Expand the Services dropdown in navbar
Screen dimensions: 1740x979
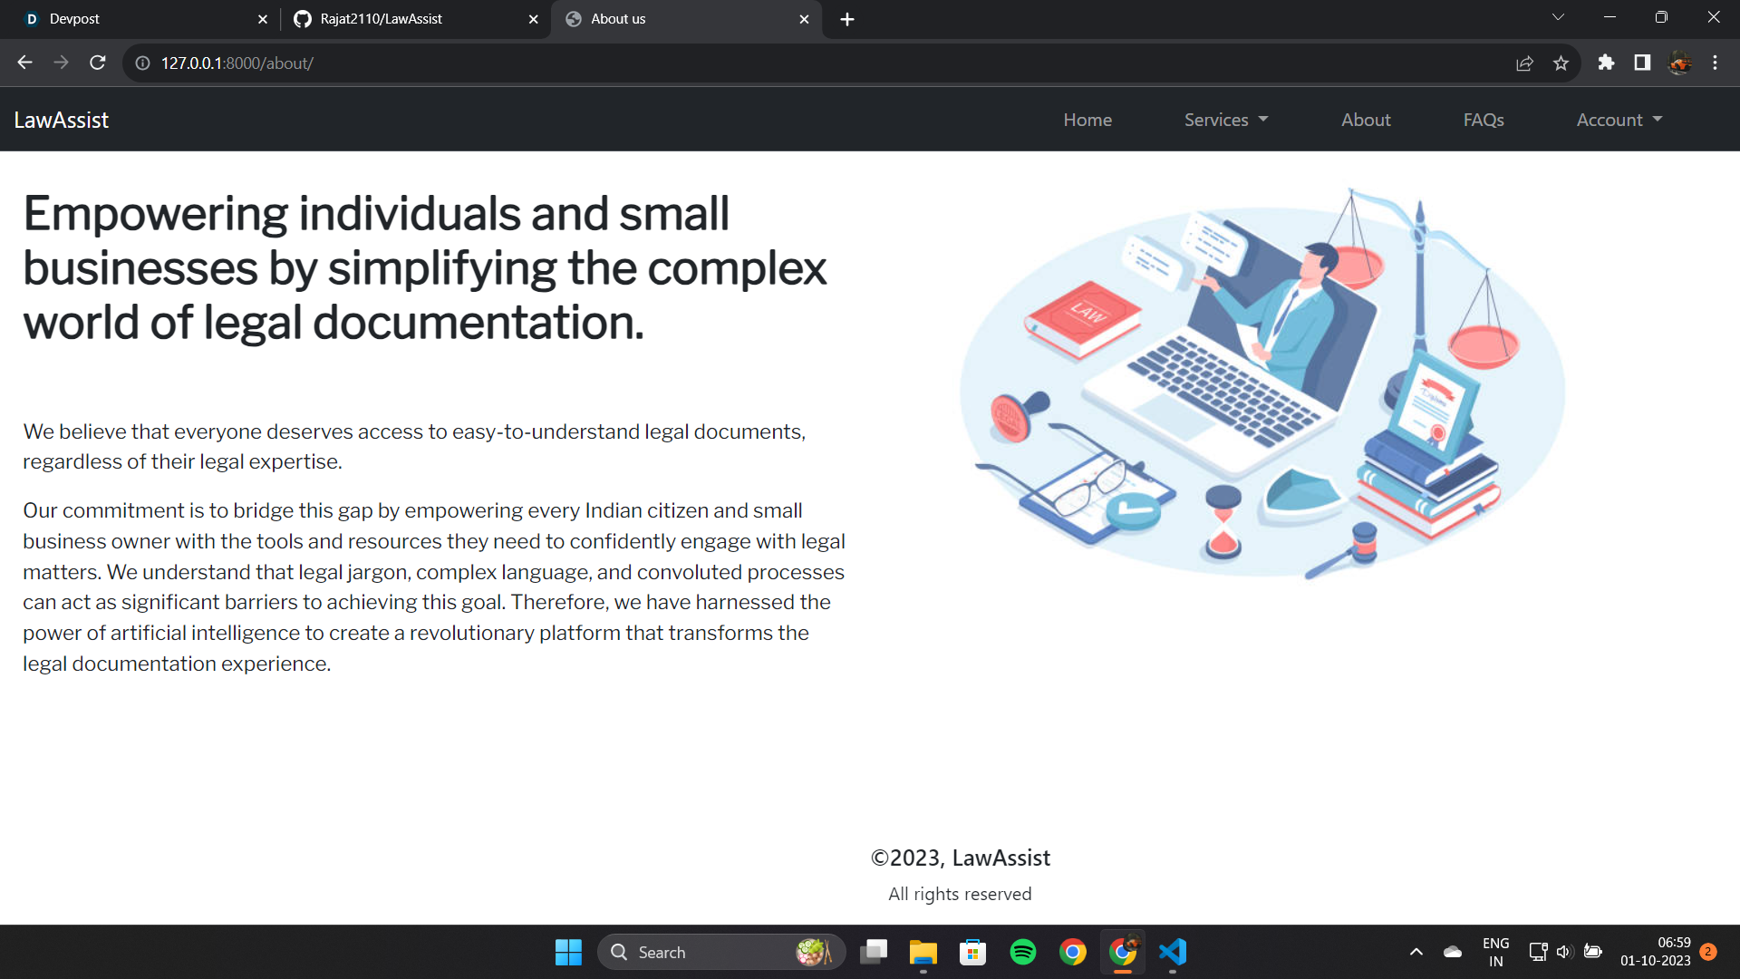click(1225, 120)
